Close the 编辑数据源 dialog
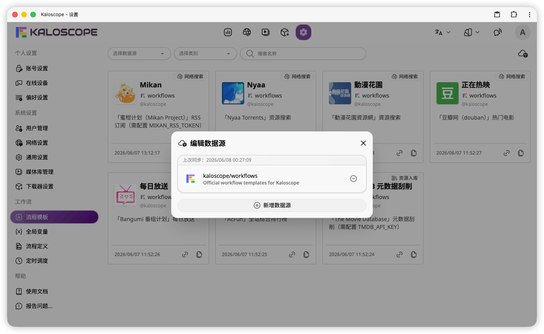Screen dimensions: 544x334 [363, 143]
